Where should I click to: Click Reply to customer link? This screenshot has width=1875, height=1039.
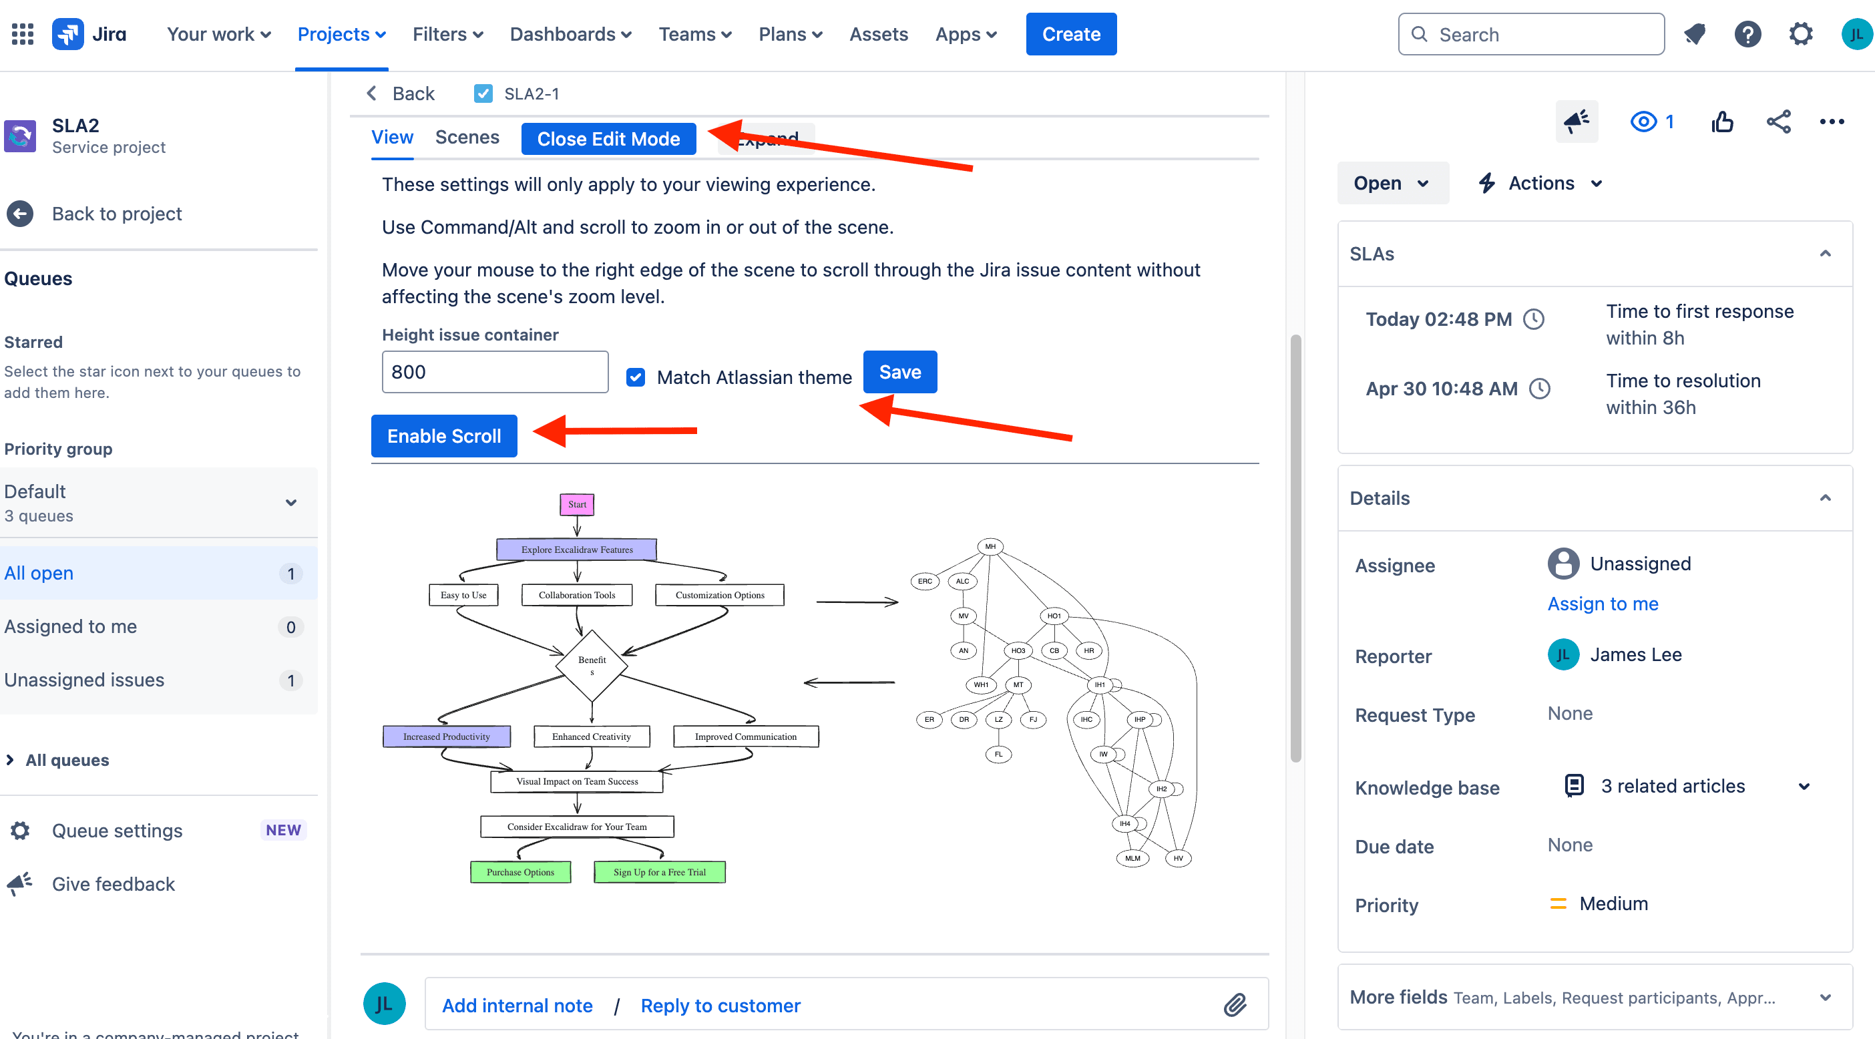point(720,1005)
